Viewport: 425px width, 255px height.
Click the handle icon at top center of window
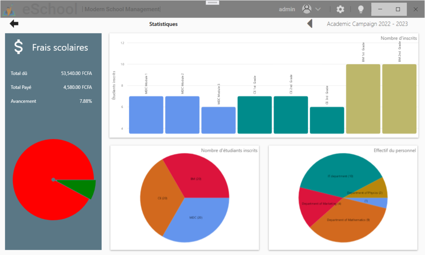pyautogui.click(x=212, y=2)
